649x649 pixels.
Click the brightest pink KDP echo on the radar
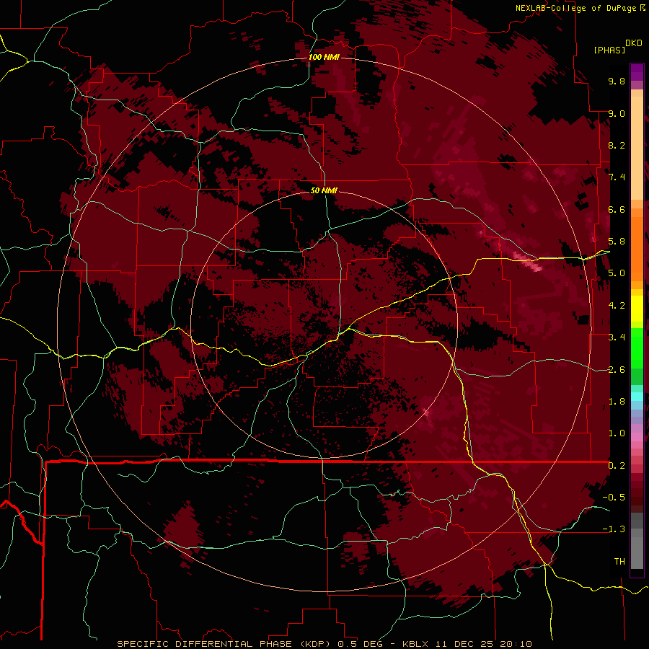537,268
